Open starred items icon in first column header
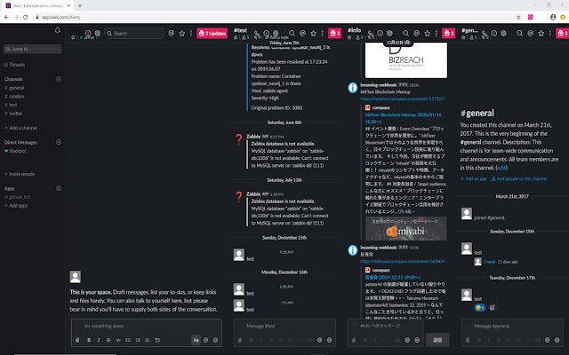569x355 pixels. 182,34
